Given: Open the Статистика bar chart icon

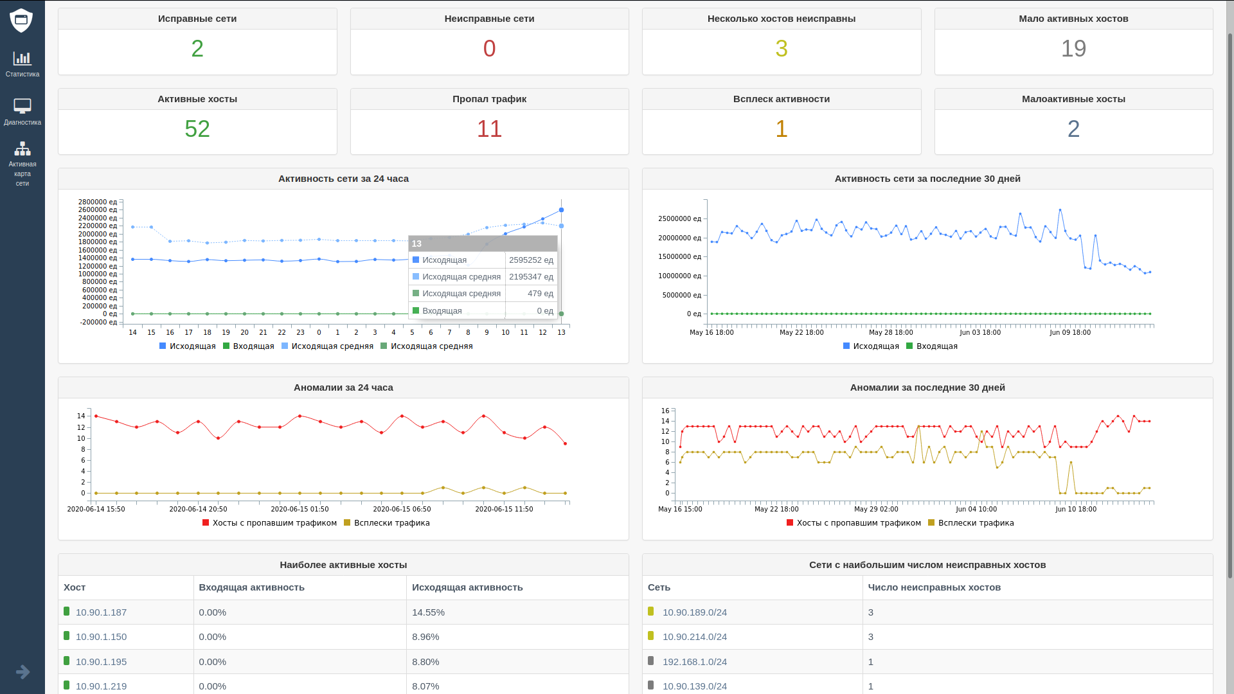Looking at the screenshot, I should tap(22, 58).
